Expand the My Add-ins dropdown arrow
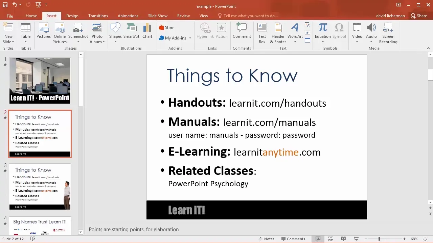 (x=190, y=38)
